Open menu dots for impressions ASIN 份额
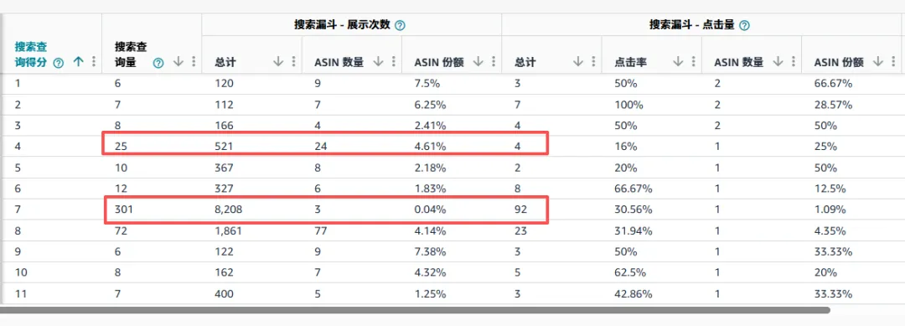This screenshot has height=326, width=905. click(x=494, y=62)
